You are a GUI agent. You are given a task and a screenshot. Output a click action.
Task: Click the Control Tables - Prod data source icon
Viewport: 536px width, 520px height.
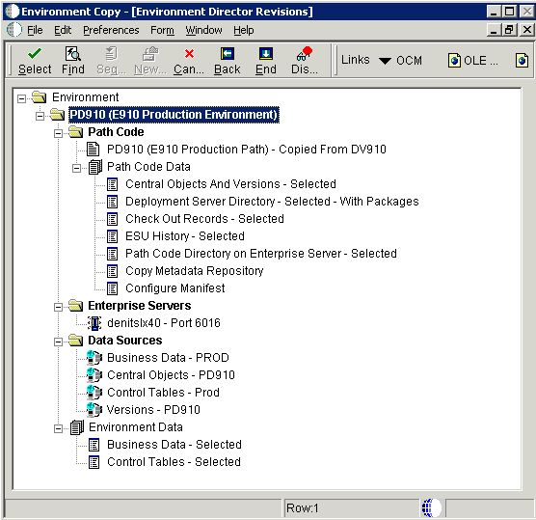click(x=94, y=393)
